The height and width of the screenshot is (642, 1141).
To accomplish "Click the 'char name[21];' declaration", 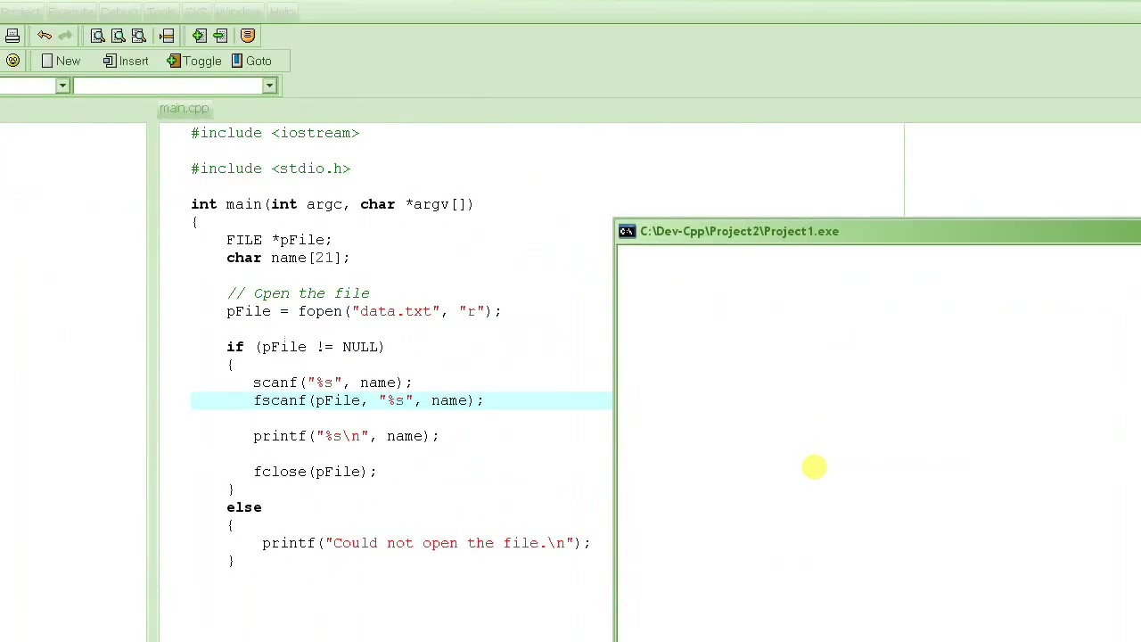I will [288, 258].
